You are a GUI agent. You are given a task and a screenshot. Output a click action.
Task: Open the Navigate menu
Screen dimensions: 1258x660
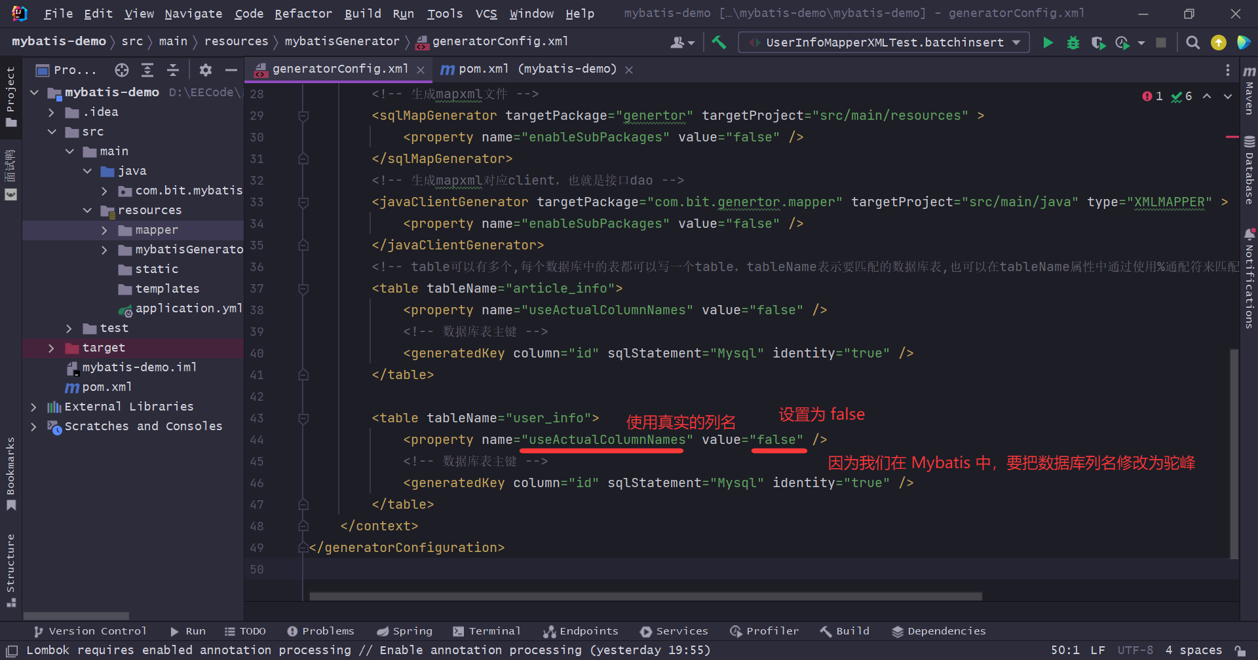click(193, 14)
